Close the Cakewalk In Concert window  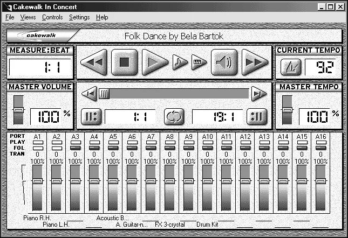(340, 7)
